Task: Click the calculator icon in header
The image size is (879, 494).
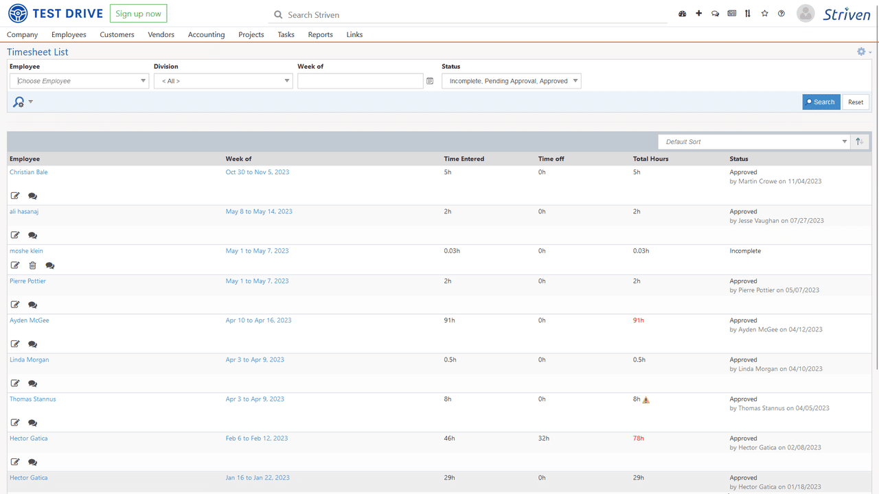Action: 731,13
